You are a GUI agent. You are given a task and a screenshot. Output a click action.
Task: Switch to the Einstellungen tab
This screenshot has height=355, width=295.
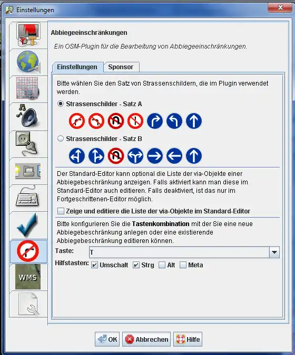[x=77, y=67]
